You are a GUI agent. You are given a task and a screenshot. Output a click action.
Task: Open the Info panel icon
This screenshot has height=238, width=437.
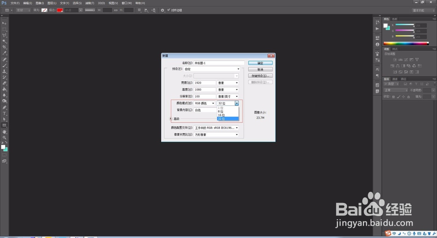[x=378, y=44]
